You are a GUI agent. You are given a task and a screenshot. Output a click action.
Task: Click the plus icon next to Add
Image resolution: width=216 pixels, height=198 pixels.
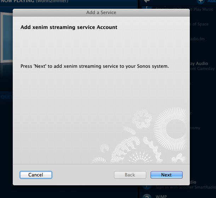(200, 1)
